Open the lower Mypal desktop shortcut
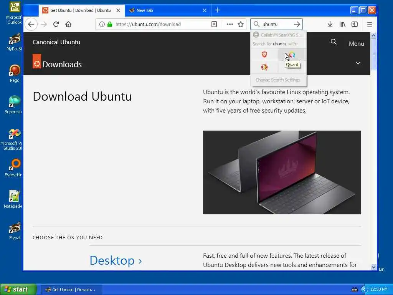 15,231
